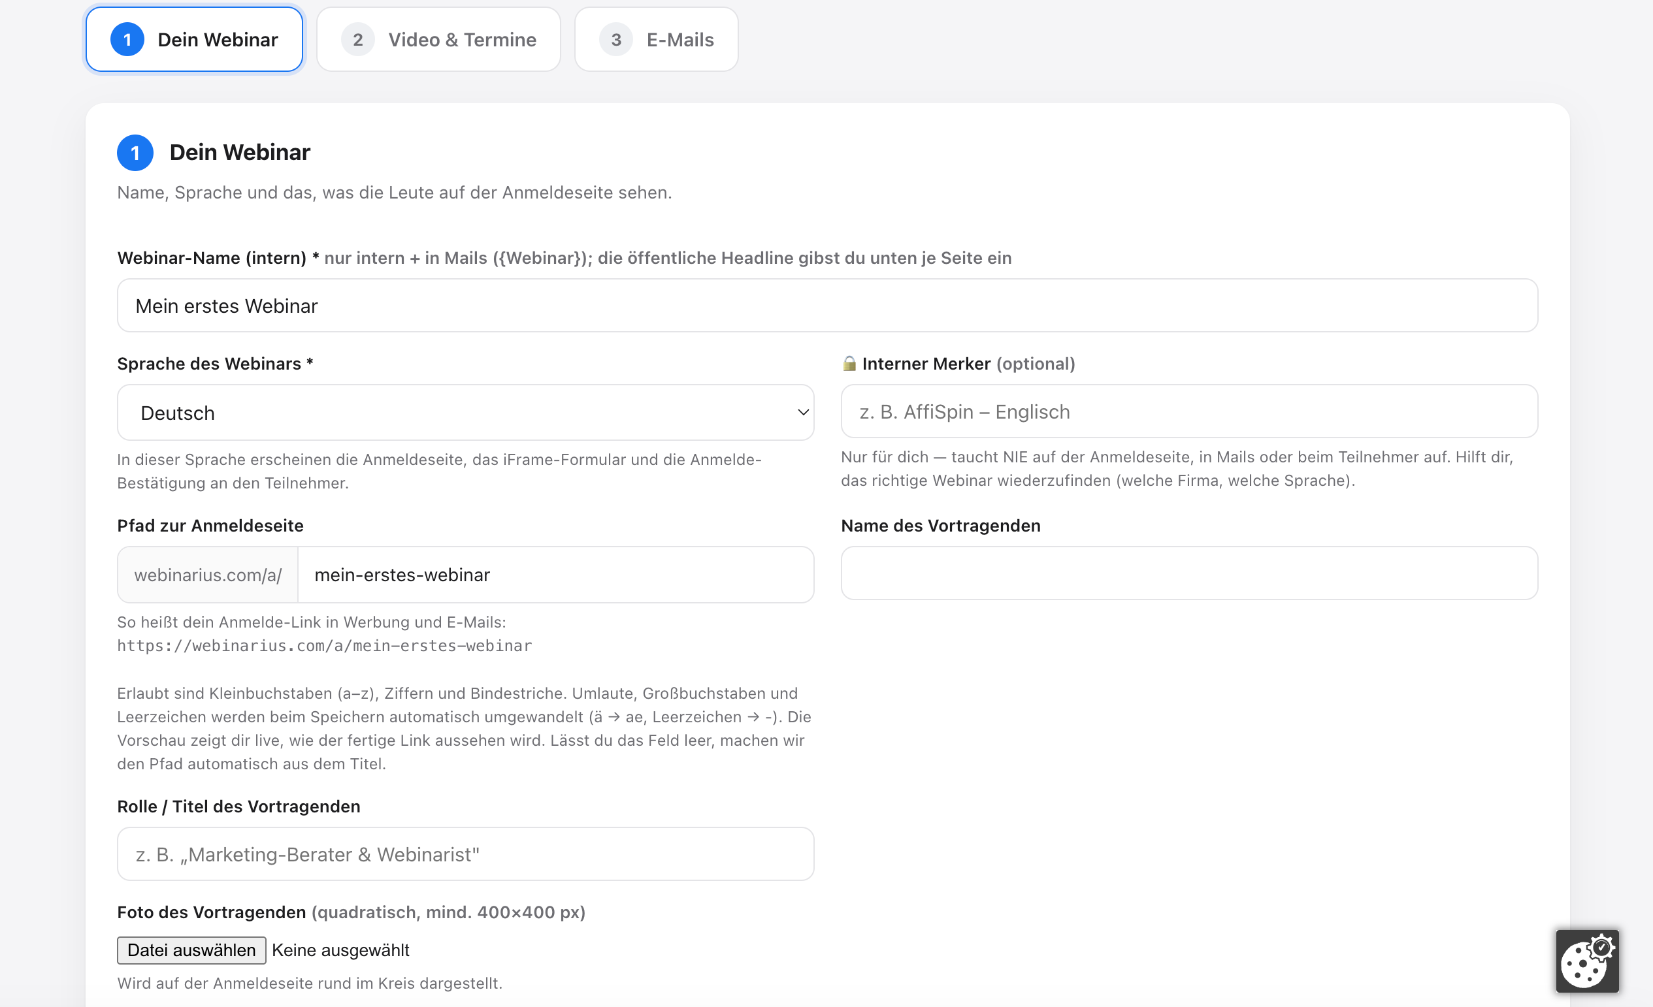Image resolution: width=1653 pixels, height=1007 pixels.
Task: Click the number 1 badge in Dein Webinar tab
Action: [x=127, y=40]
